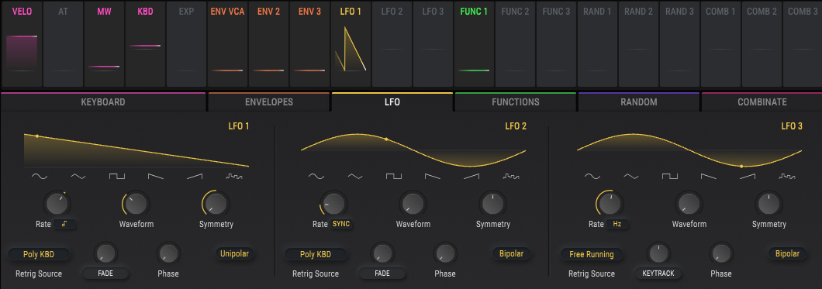Select the VELO modulation source slot
Image resolution: width=822 pixels, height=289 pixels.
click(x=22, y=44)
